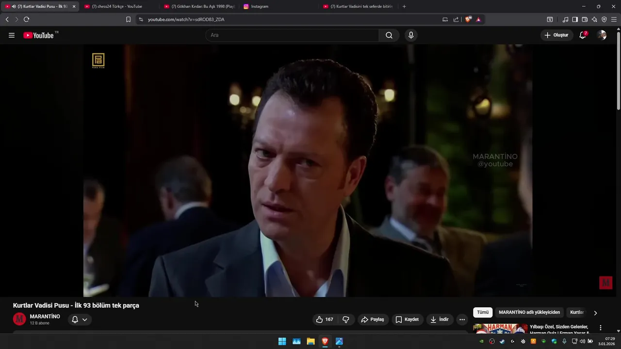Viewport: 621px width, 349px height.
Task: Click the search magnifier button
Action: tap(389, 35)
